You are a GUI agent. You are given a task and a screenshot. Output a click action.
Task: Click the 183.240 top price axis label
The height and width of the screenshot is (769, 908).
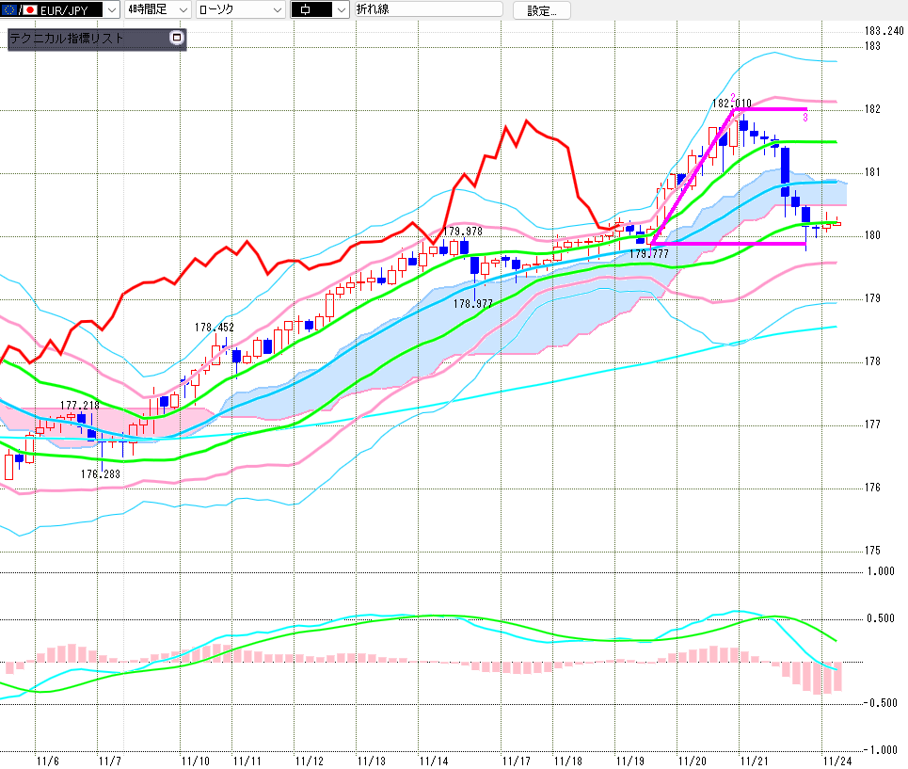884,29
